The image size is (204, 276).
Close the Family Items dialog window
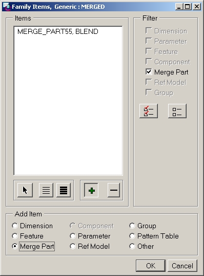197,7
